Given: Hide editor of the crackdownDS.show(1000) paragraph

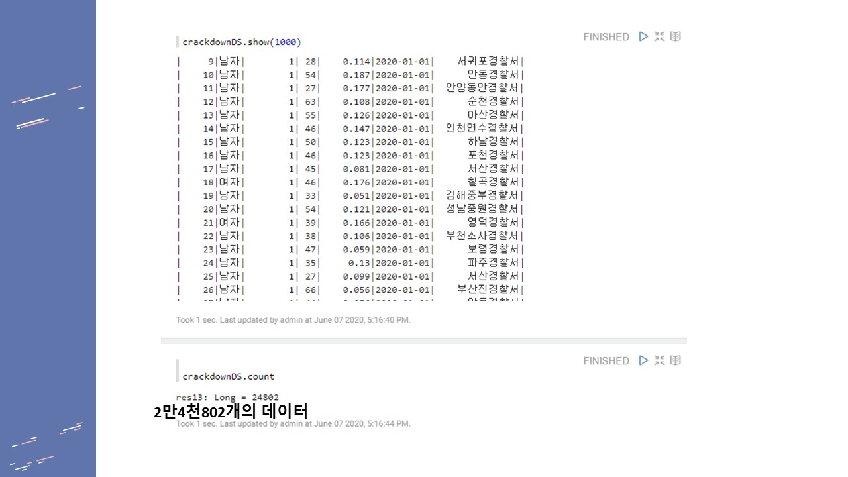Looking at the screenshot, I should coord(659,36).
